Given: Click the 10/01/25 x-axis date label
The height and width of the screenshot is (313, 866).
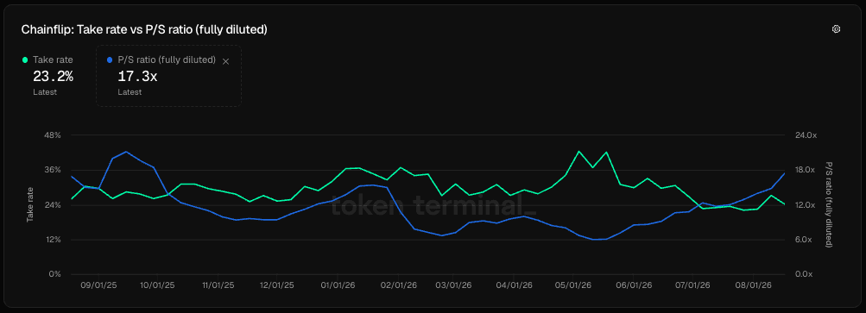Looking at the screenshot, I should pos(158,285).
